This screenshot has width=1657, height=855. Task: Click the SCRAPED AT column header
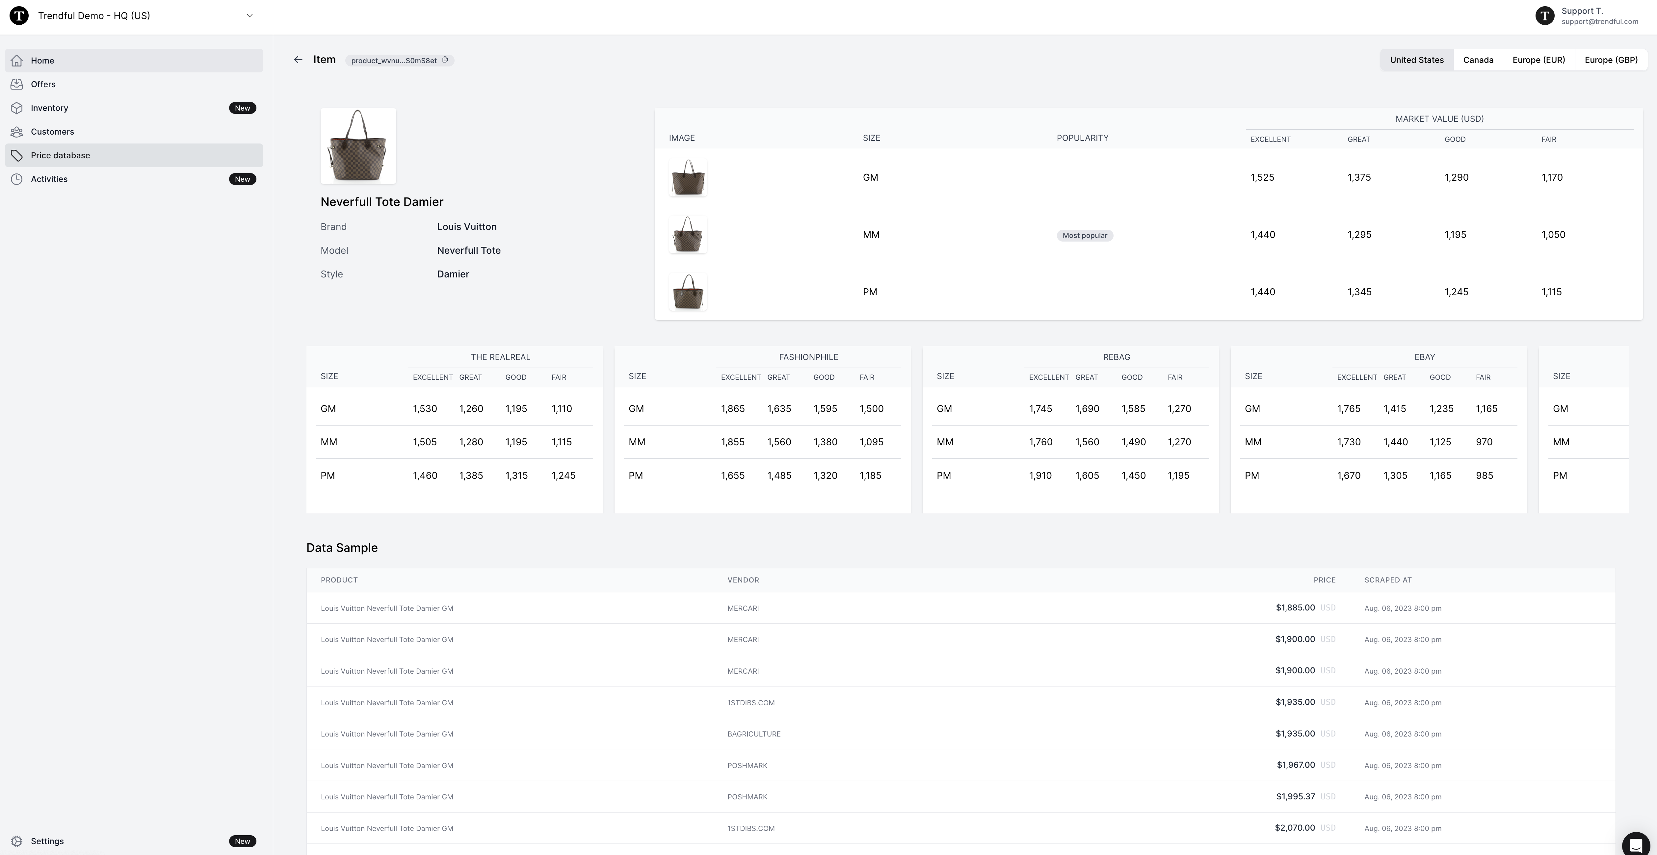[1387, 580]
